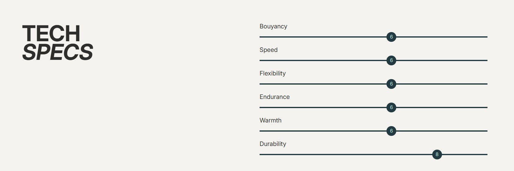This screenshot has height=171, width=514.
Task: Click the Bouyancy track right of the knob
Action: [x=442, y=37]
